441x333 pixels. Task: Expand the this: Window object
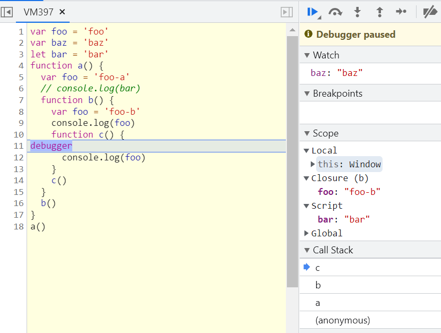tap(312, 164)
